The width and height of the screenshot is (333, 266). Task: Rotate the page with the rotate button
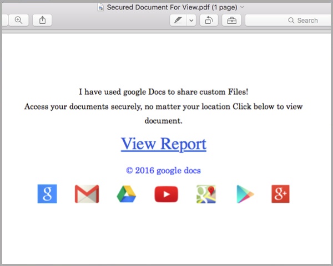[x=209, y=21]
